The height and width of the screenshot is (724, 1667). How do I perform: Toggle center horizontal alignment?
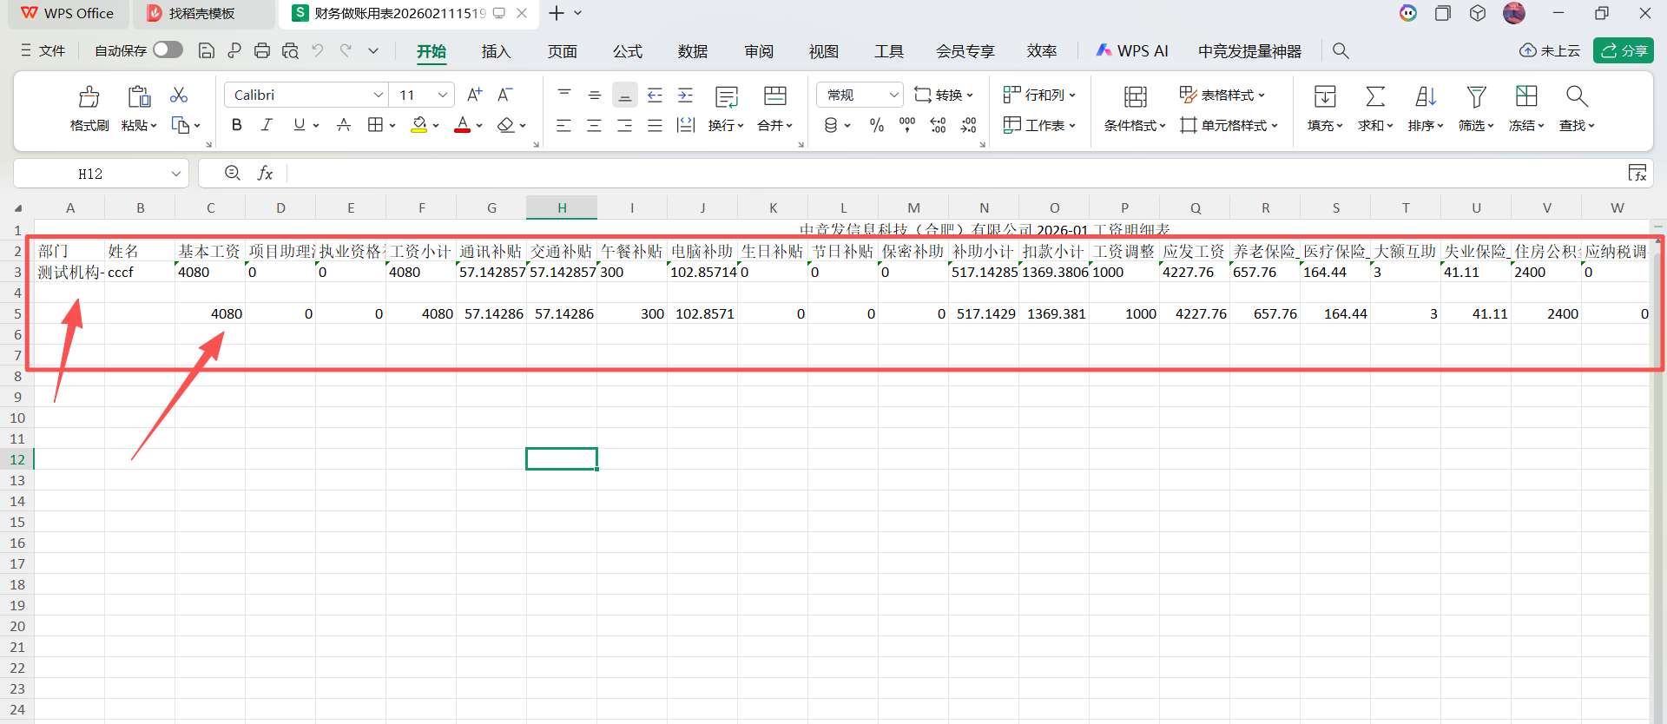(x=594, y=126)
